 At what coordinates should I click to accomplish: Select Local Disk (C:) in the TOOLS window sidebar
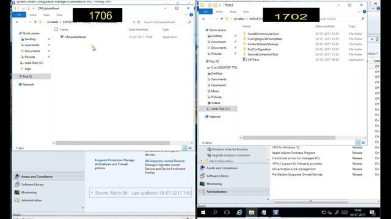coord(218,109)
